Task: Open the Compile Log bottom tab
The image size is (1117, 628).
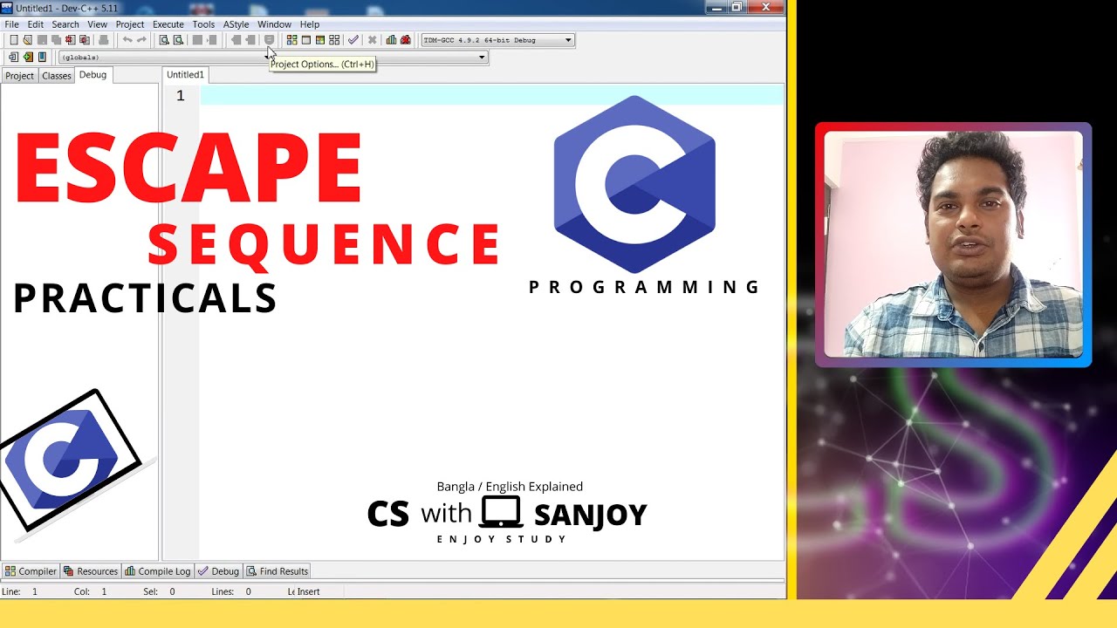Action: 158,571
